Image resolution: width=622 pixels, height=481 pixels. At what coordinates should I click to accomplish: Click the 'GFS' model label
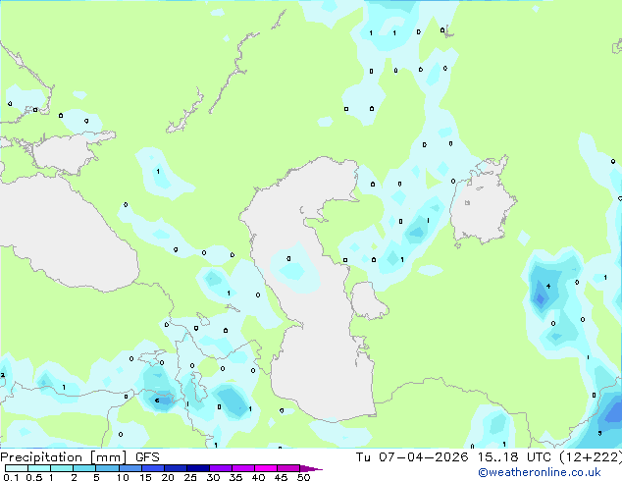pos(147,457)
